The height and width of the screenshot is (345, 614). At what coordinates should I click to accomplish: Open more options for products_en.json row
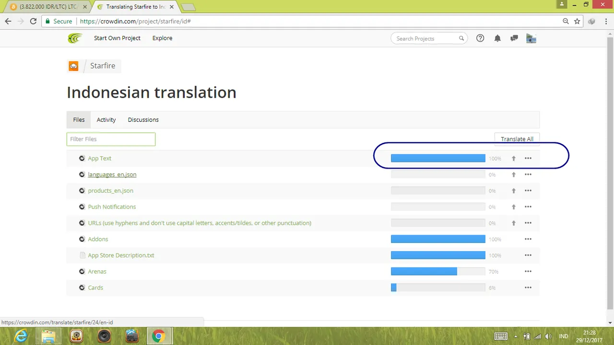(x=528, y=191)
